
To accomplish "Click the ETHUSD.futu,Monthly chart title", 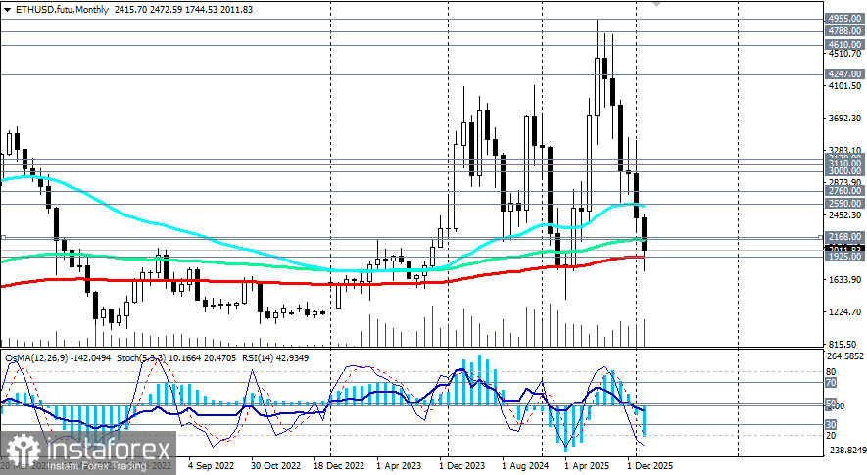I will [x=62, y=10].
